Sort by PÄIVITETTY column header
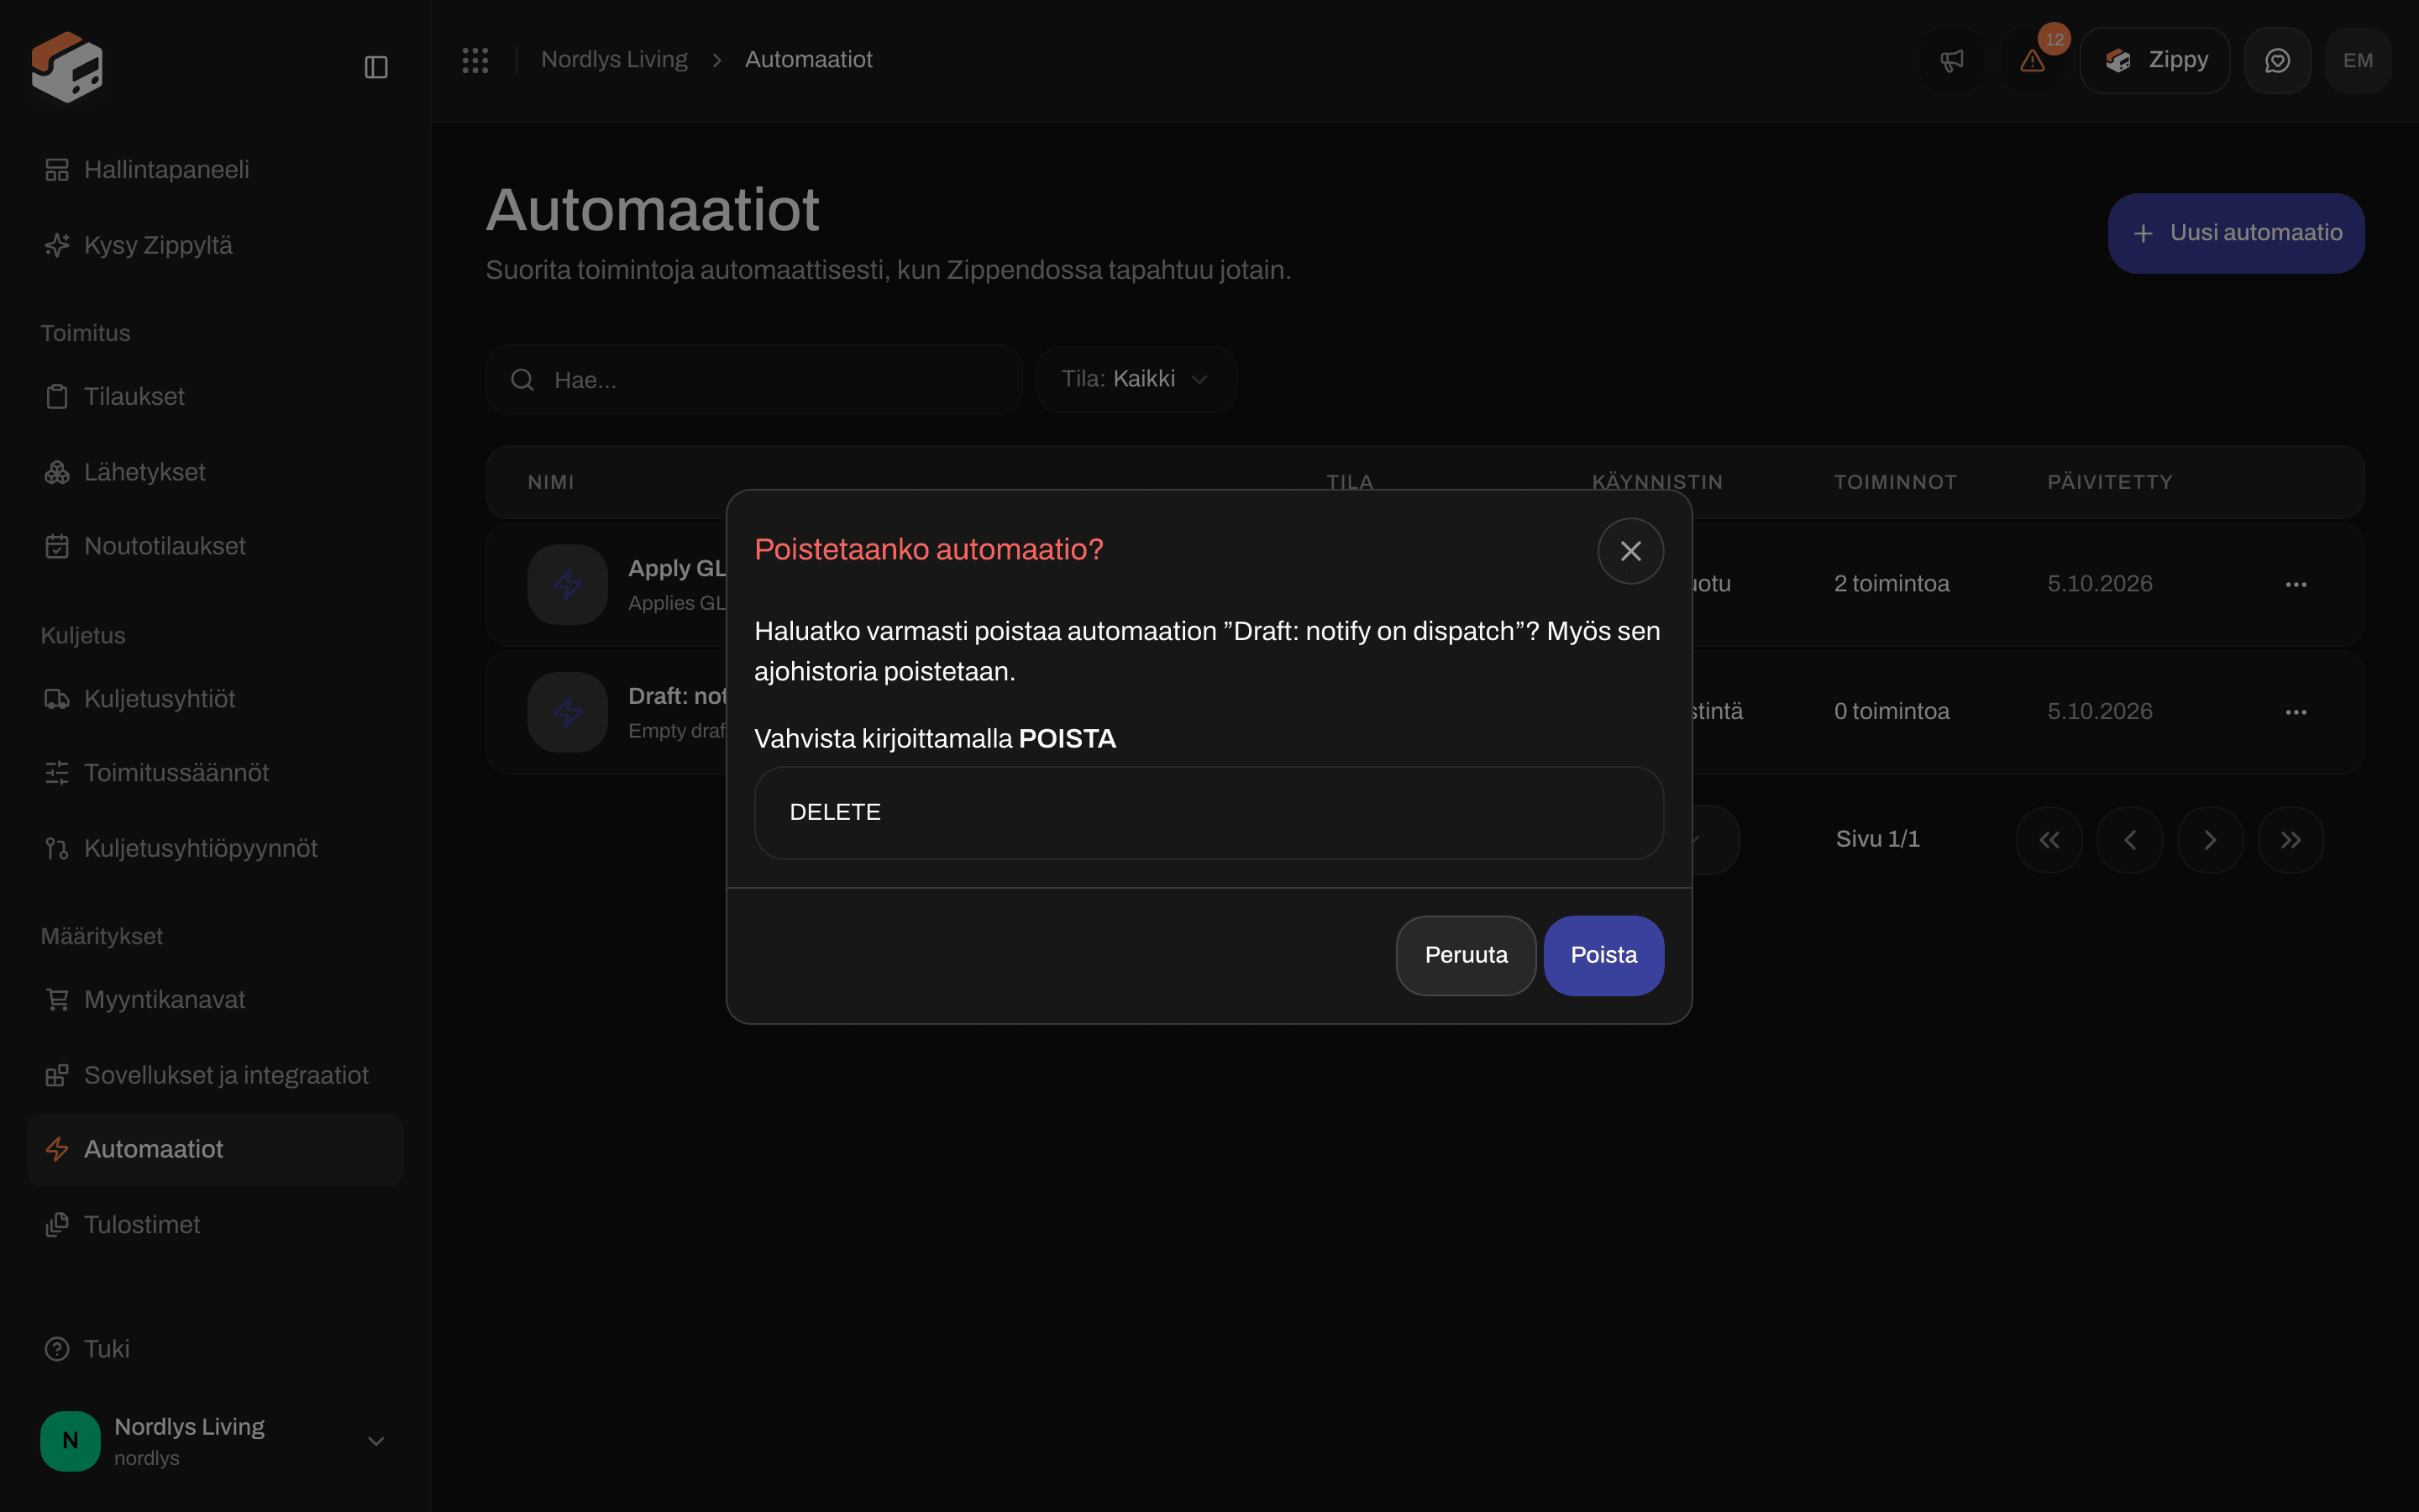This screenshot has height=1512, width=2419. [2109, 482]
